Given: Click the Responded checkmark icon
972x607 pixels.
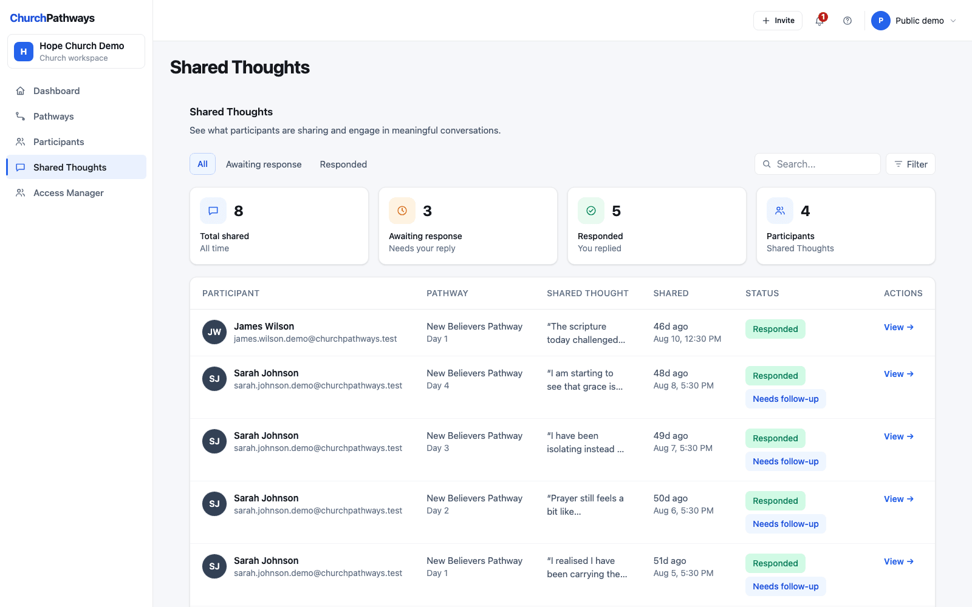Looking at the screenshot, I should coord(591,211).
